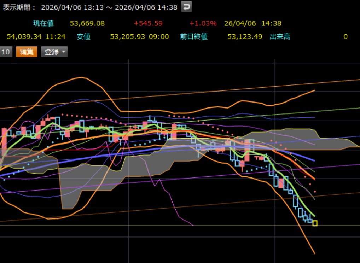Click the thick blue moving average line end

click(x=313, y=160)
